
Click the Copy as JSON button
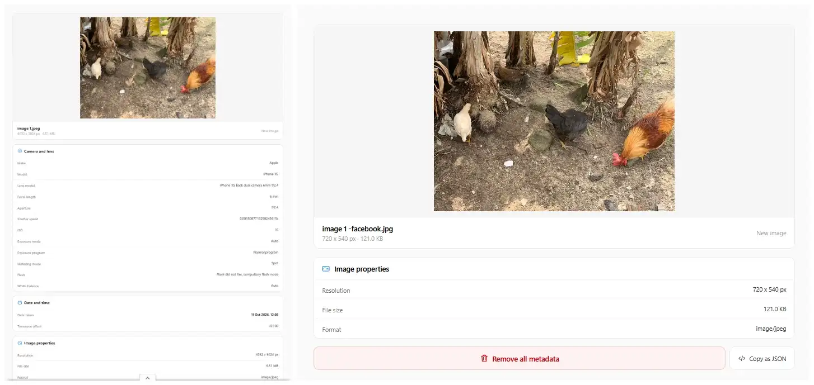[762, 359]
